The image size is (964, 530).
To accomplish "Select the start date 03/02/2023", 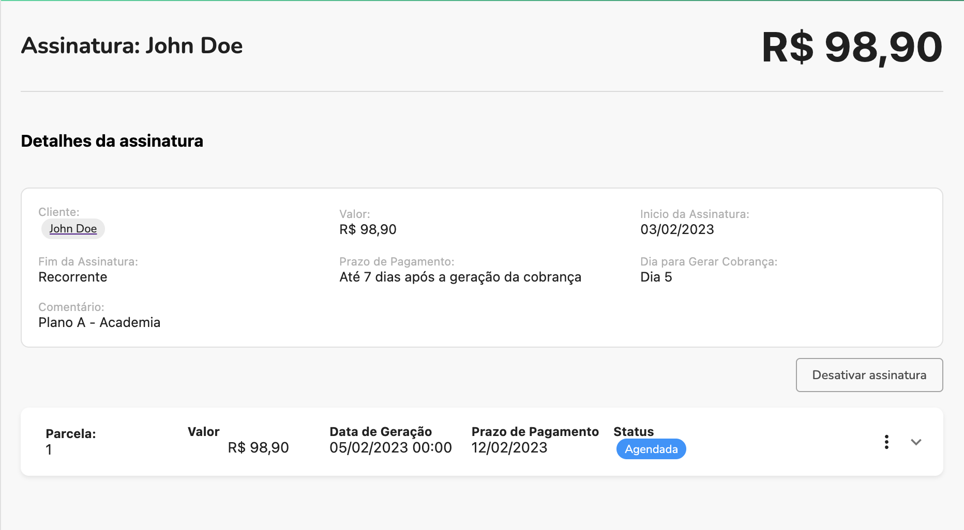I will [x=677, y=229].
